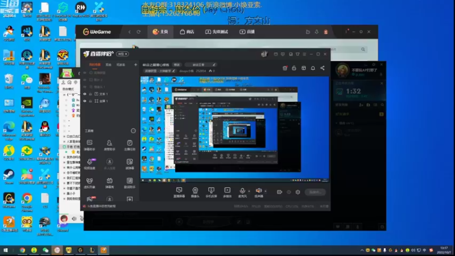Open the Recycle Bin desktop icon
Screen dimensions: 455x256
(x=9, y=81)
